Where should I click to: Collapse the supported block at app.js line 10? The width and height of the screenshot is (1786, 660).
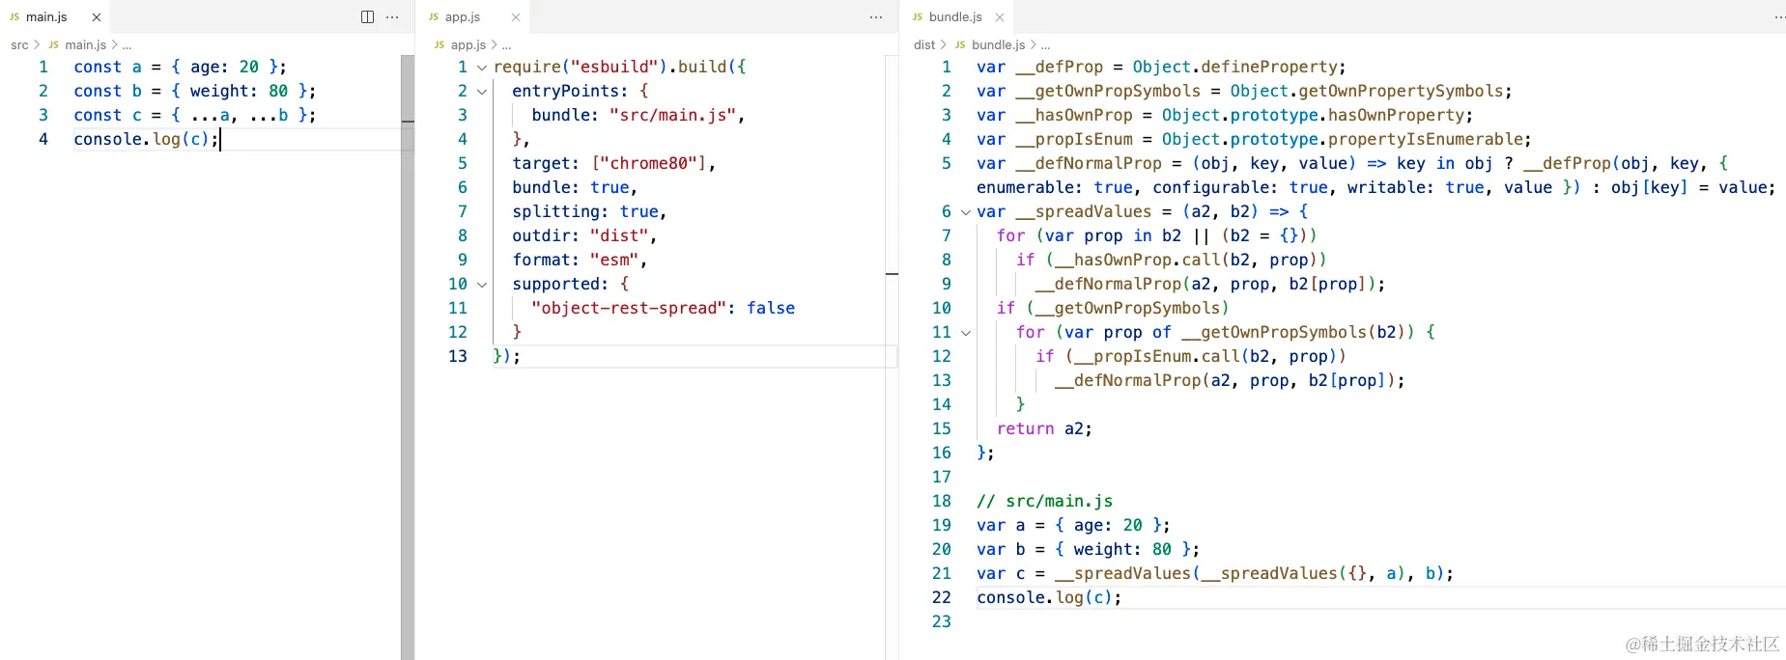tap(482, 285)
